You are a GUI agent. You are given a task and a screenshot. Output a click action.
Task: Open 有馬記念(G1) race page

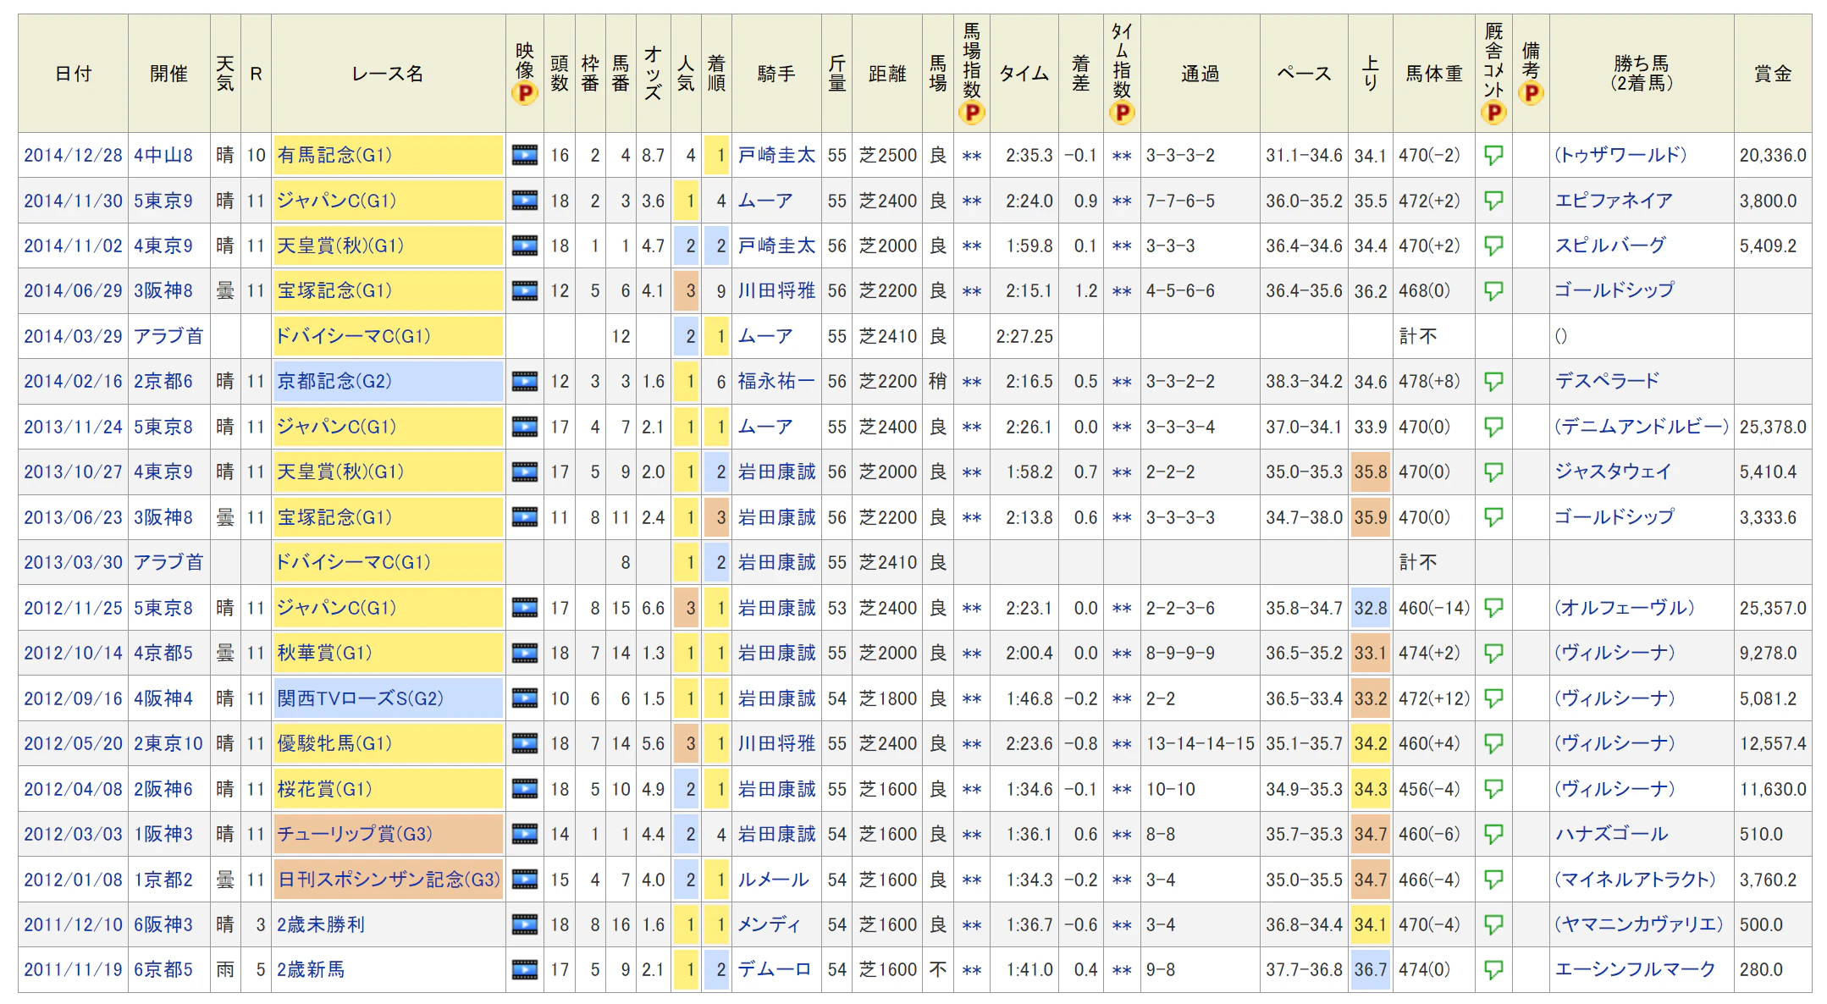(334, 155)
